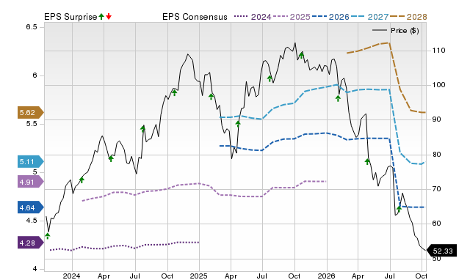The height and width of the screenshot is (280, 470).
Task: Click the 80 label on the price axis
Action: click(x=436, y=155)
